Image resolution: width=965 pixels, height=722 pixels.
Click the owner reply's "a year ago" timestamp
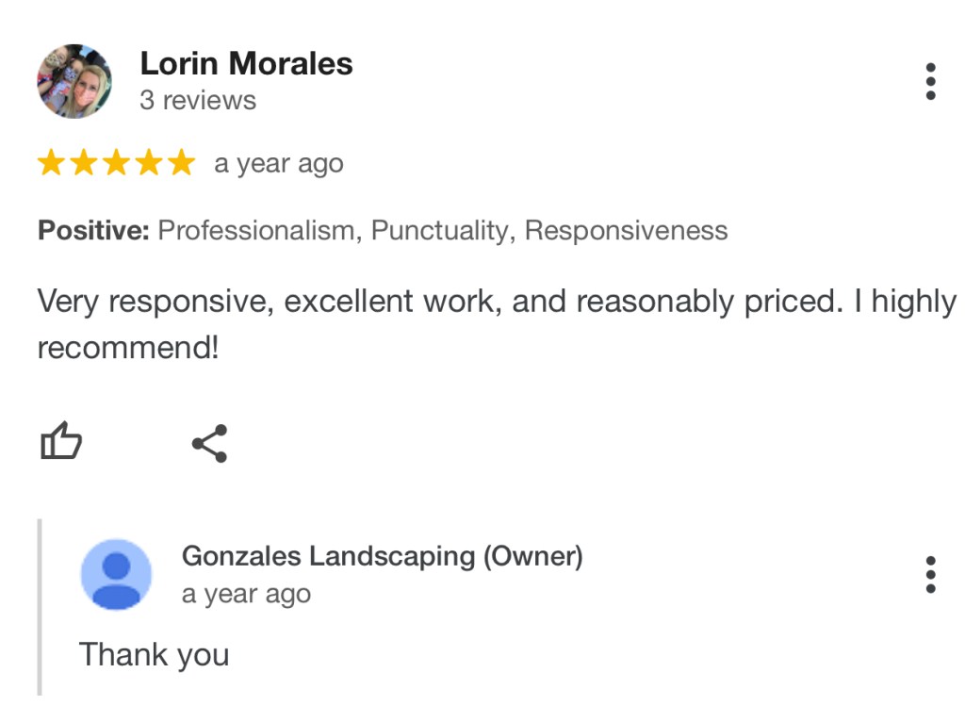(x=246, y=595)
